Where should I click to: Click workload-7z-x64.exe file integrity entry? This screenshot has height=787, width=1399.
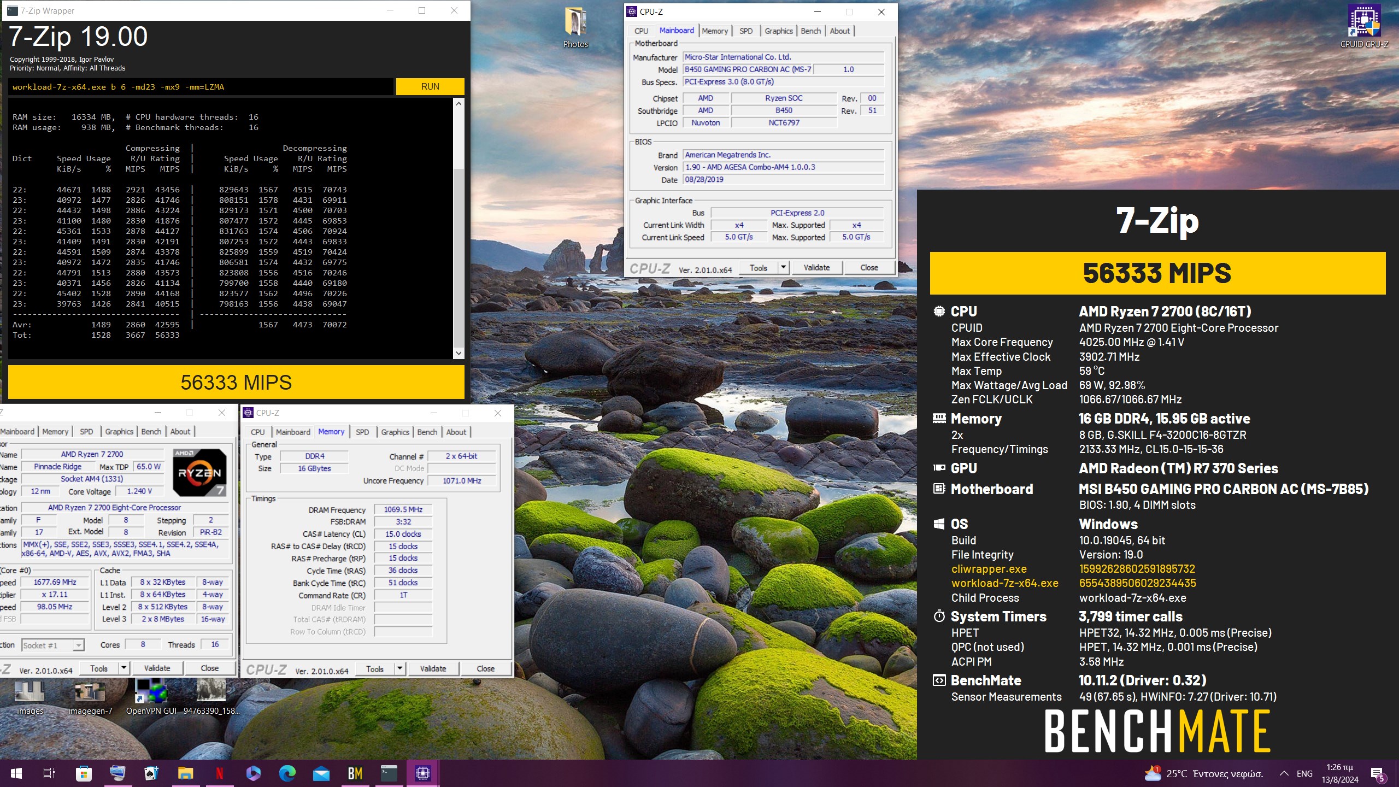tap(1004, 583)
